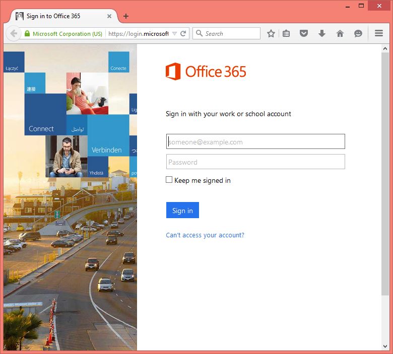The height and width of the screenshot is (354, 393).
Task: Select the 'Sign in to Office 365' tab
Action: tap(63, 16)
